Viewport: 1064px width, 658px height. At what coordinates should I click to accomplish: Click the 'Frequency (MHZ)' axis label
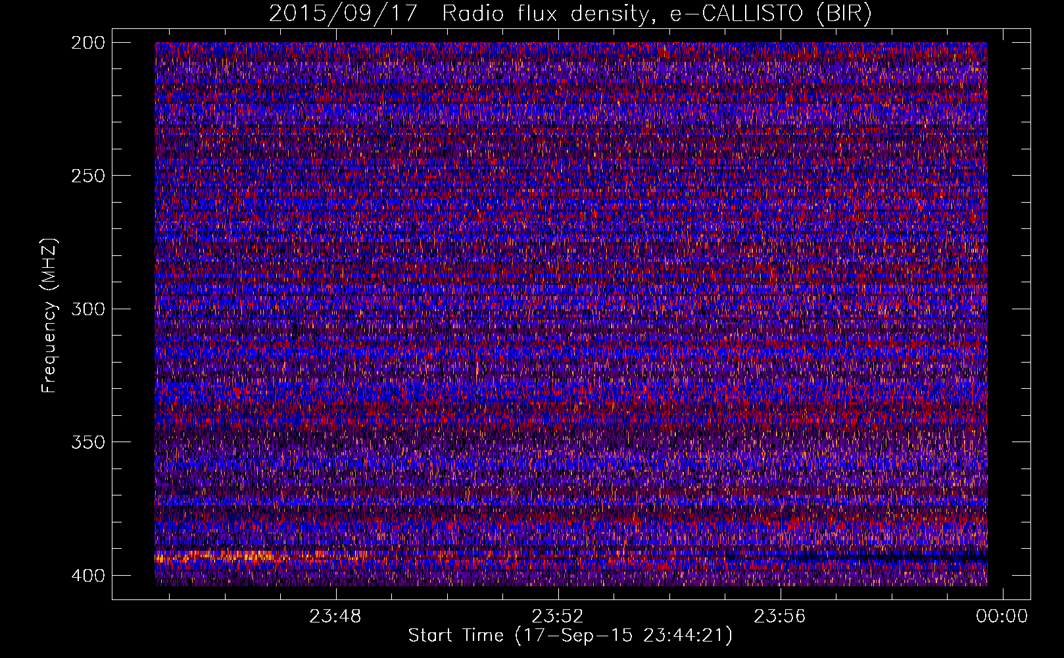(x=49, y=316)
